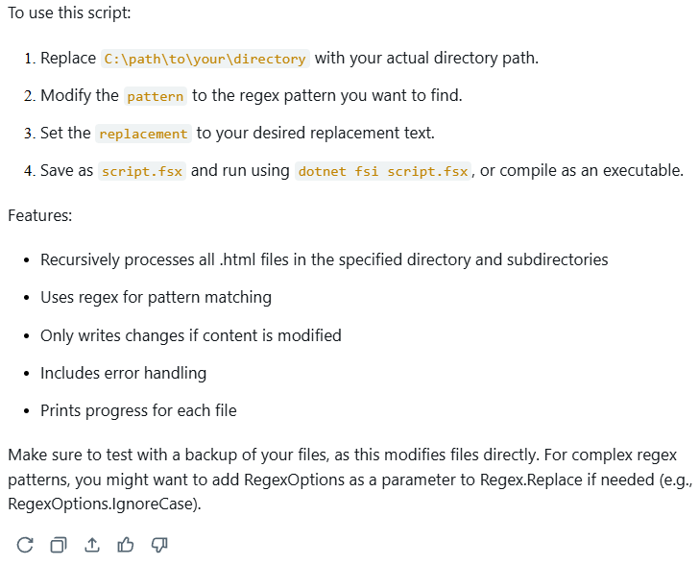The height and width of the screenshot is (566, 699).
Task: Click 'Only writes changes if content is modified'
Action: 191,335
